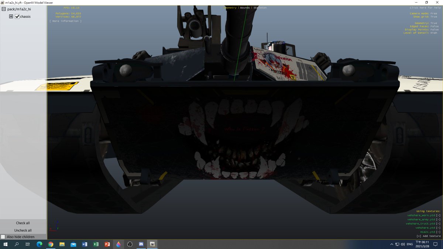Open OBS Studio from taskbar
This screenshot has width=443, height=249.
[x=130, y=244]
